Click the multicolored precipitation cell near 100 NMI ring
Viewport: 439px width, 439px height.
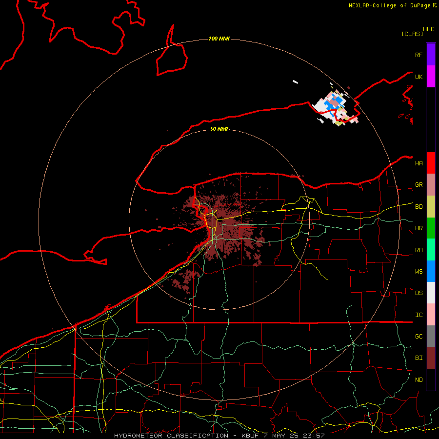click(335, 108)
